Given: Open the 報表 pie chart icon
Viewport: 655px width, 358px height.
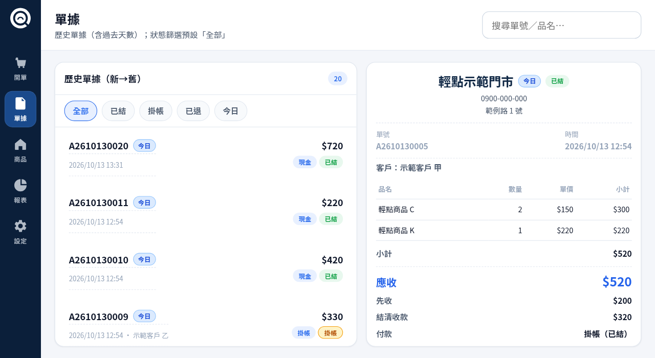Looking at the screenshot, I should (20, 185).
